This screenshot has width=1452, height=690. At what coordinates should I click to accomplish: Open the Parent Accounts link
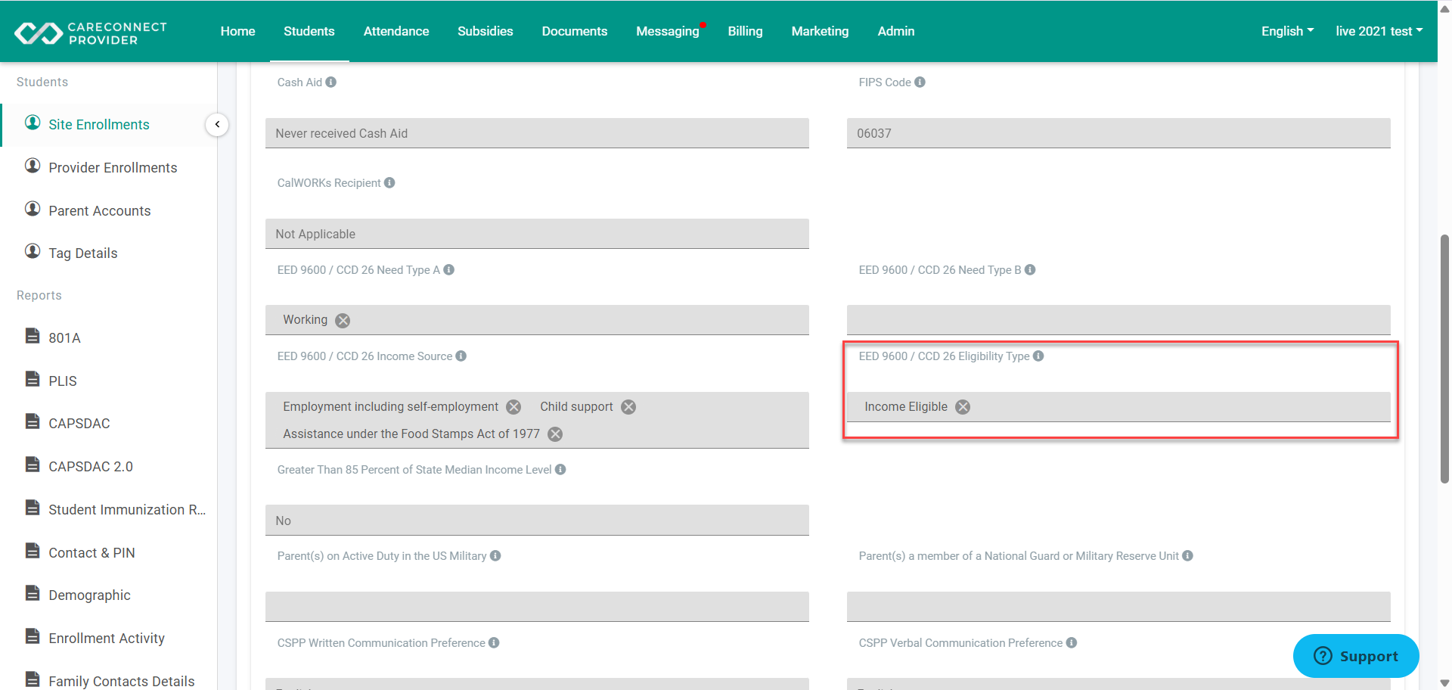coord(100,211)
